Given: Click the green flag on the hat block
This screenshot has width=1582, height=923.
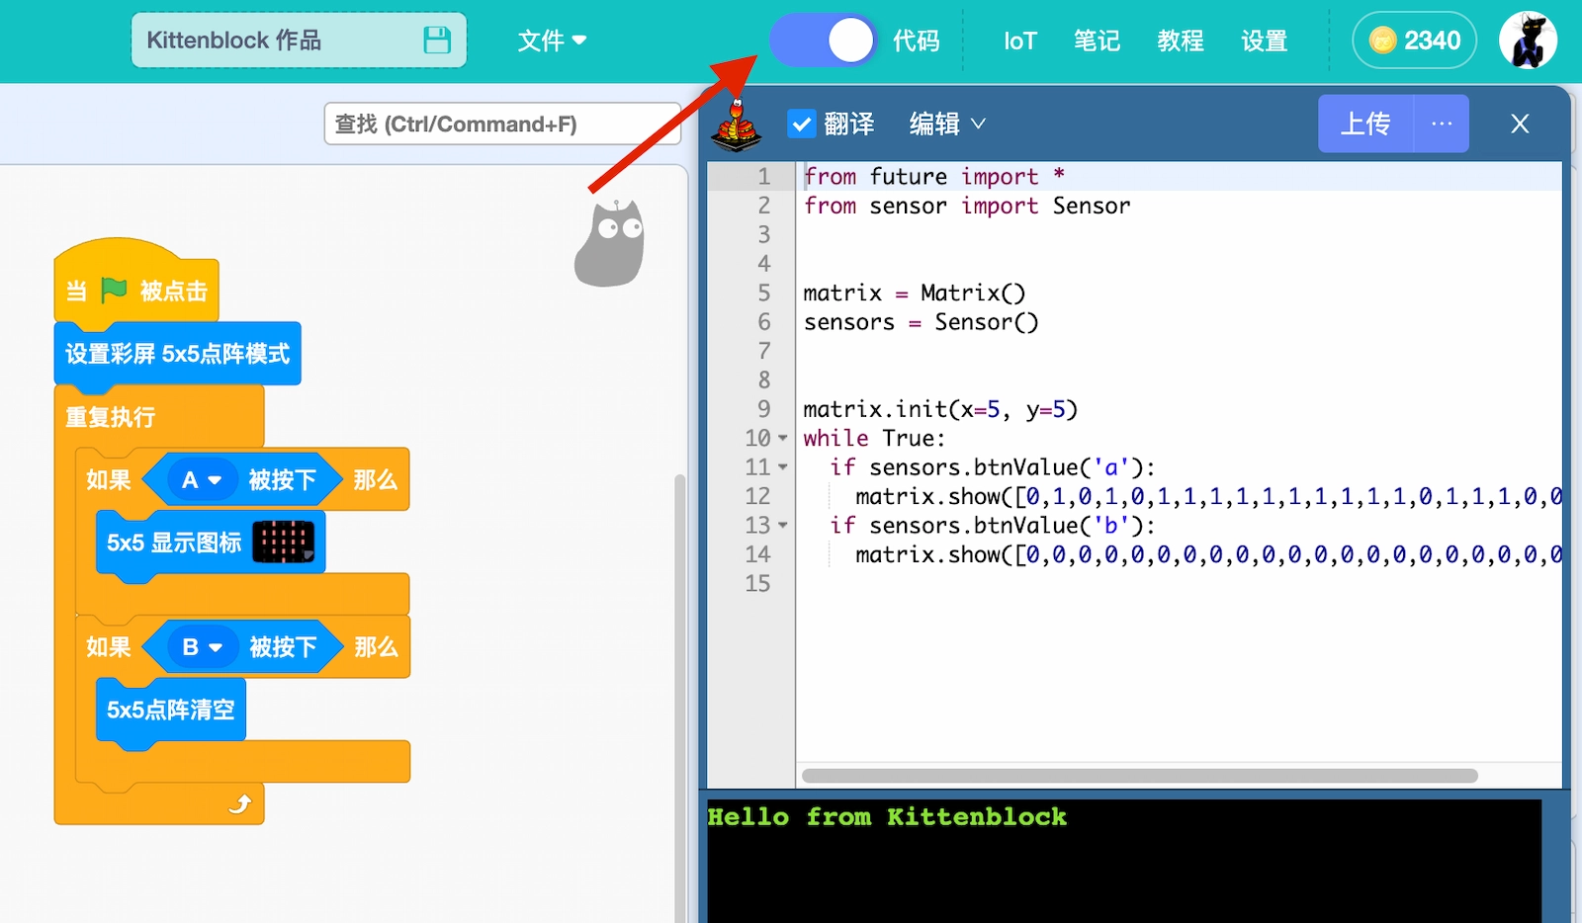Looking at the screenshot, I should click(x=114, y=290).
